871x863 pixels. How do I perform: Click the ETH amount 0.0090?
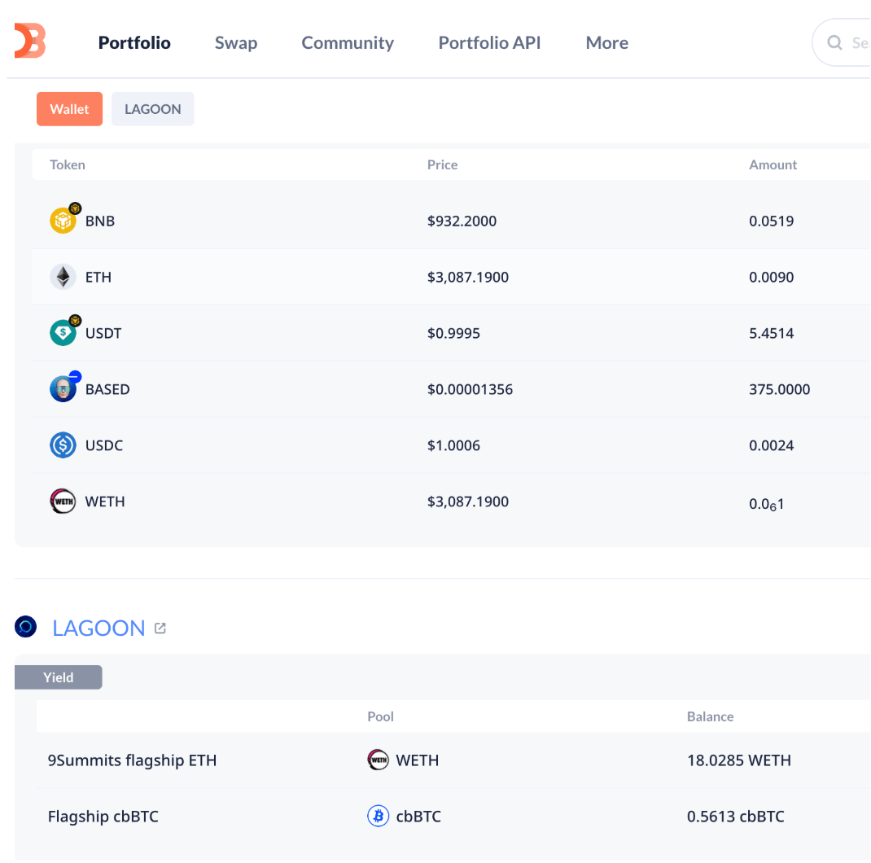click(771, 277)
